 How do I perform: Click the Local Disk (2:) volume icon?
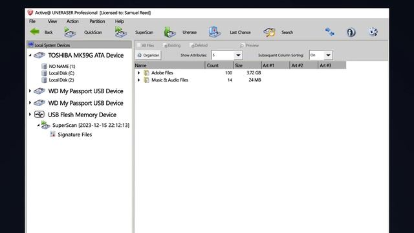(x=44, y=80)
